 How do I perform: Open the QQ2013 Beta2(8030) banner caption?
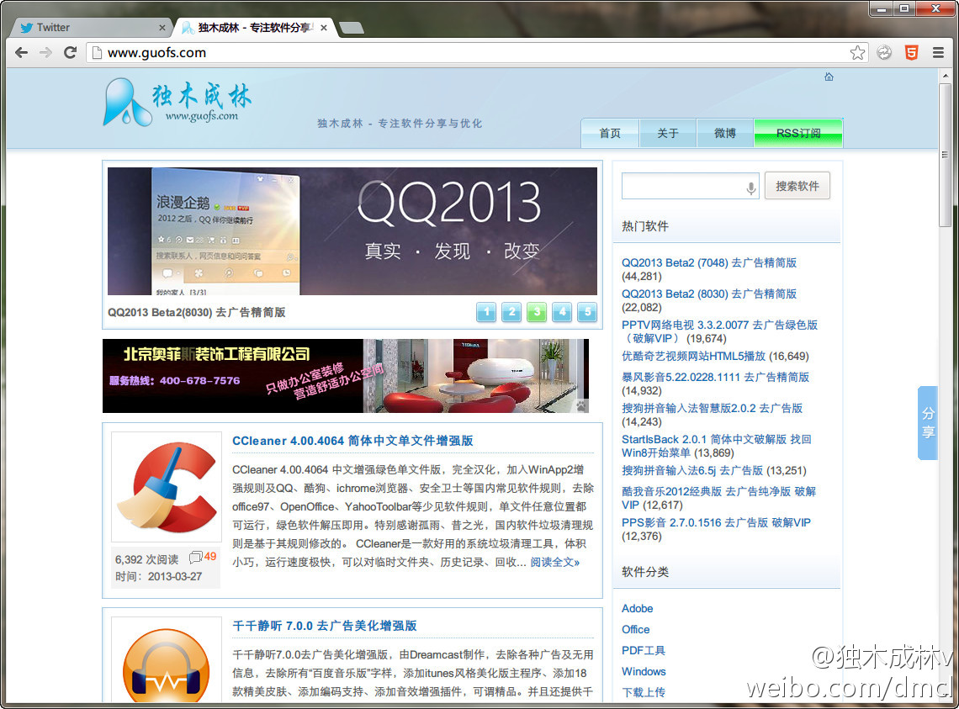click(197, 312)
